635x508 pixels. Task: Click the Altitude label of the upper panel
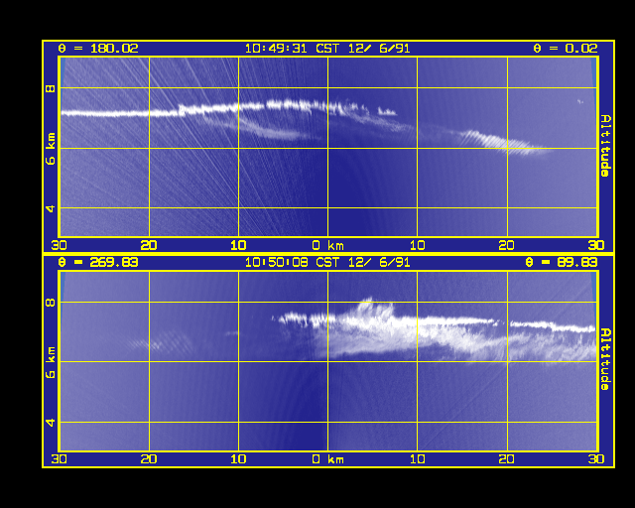(605, 146)
